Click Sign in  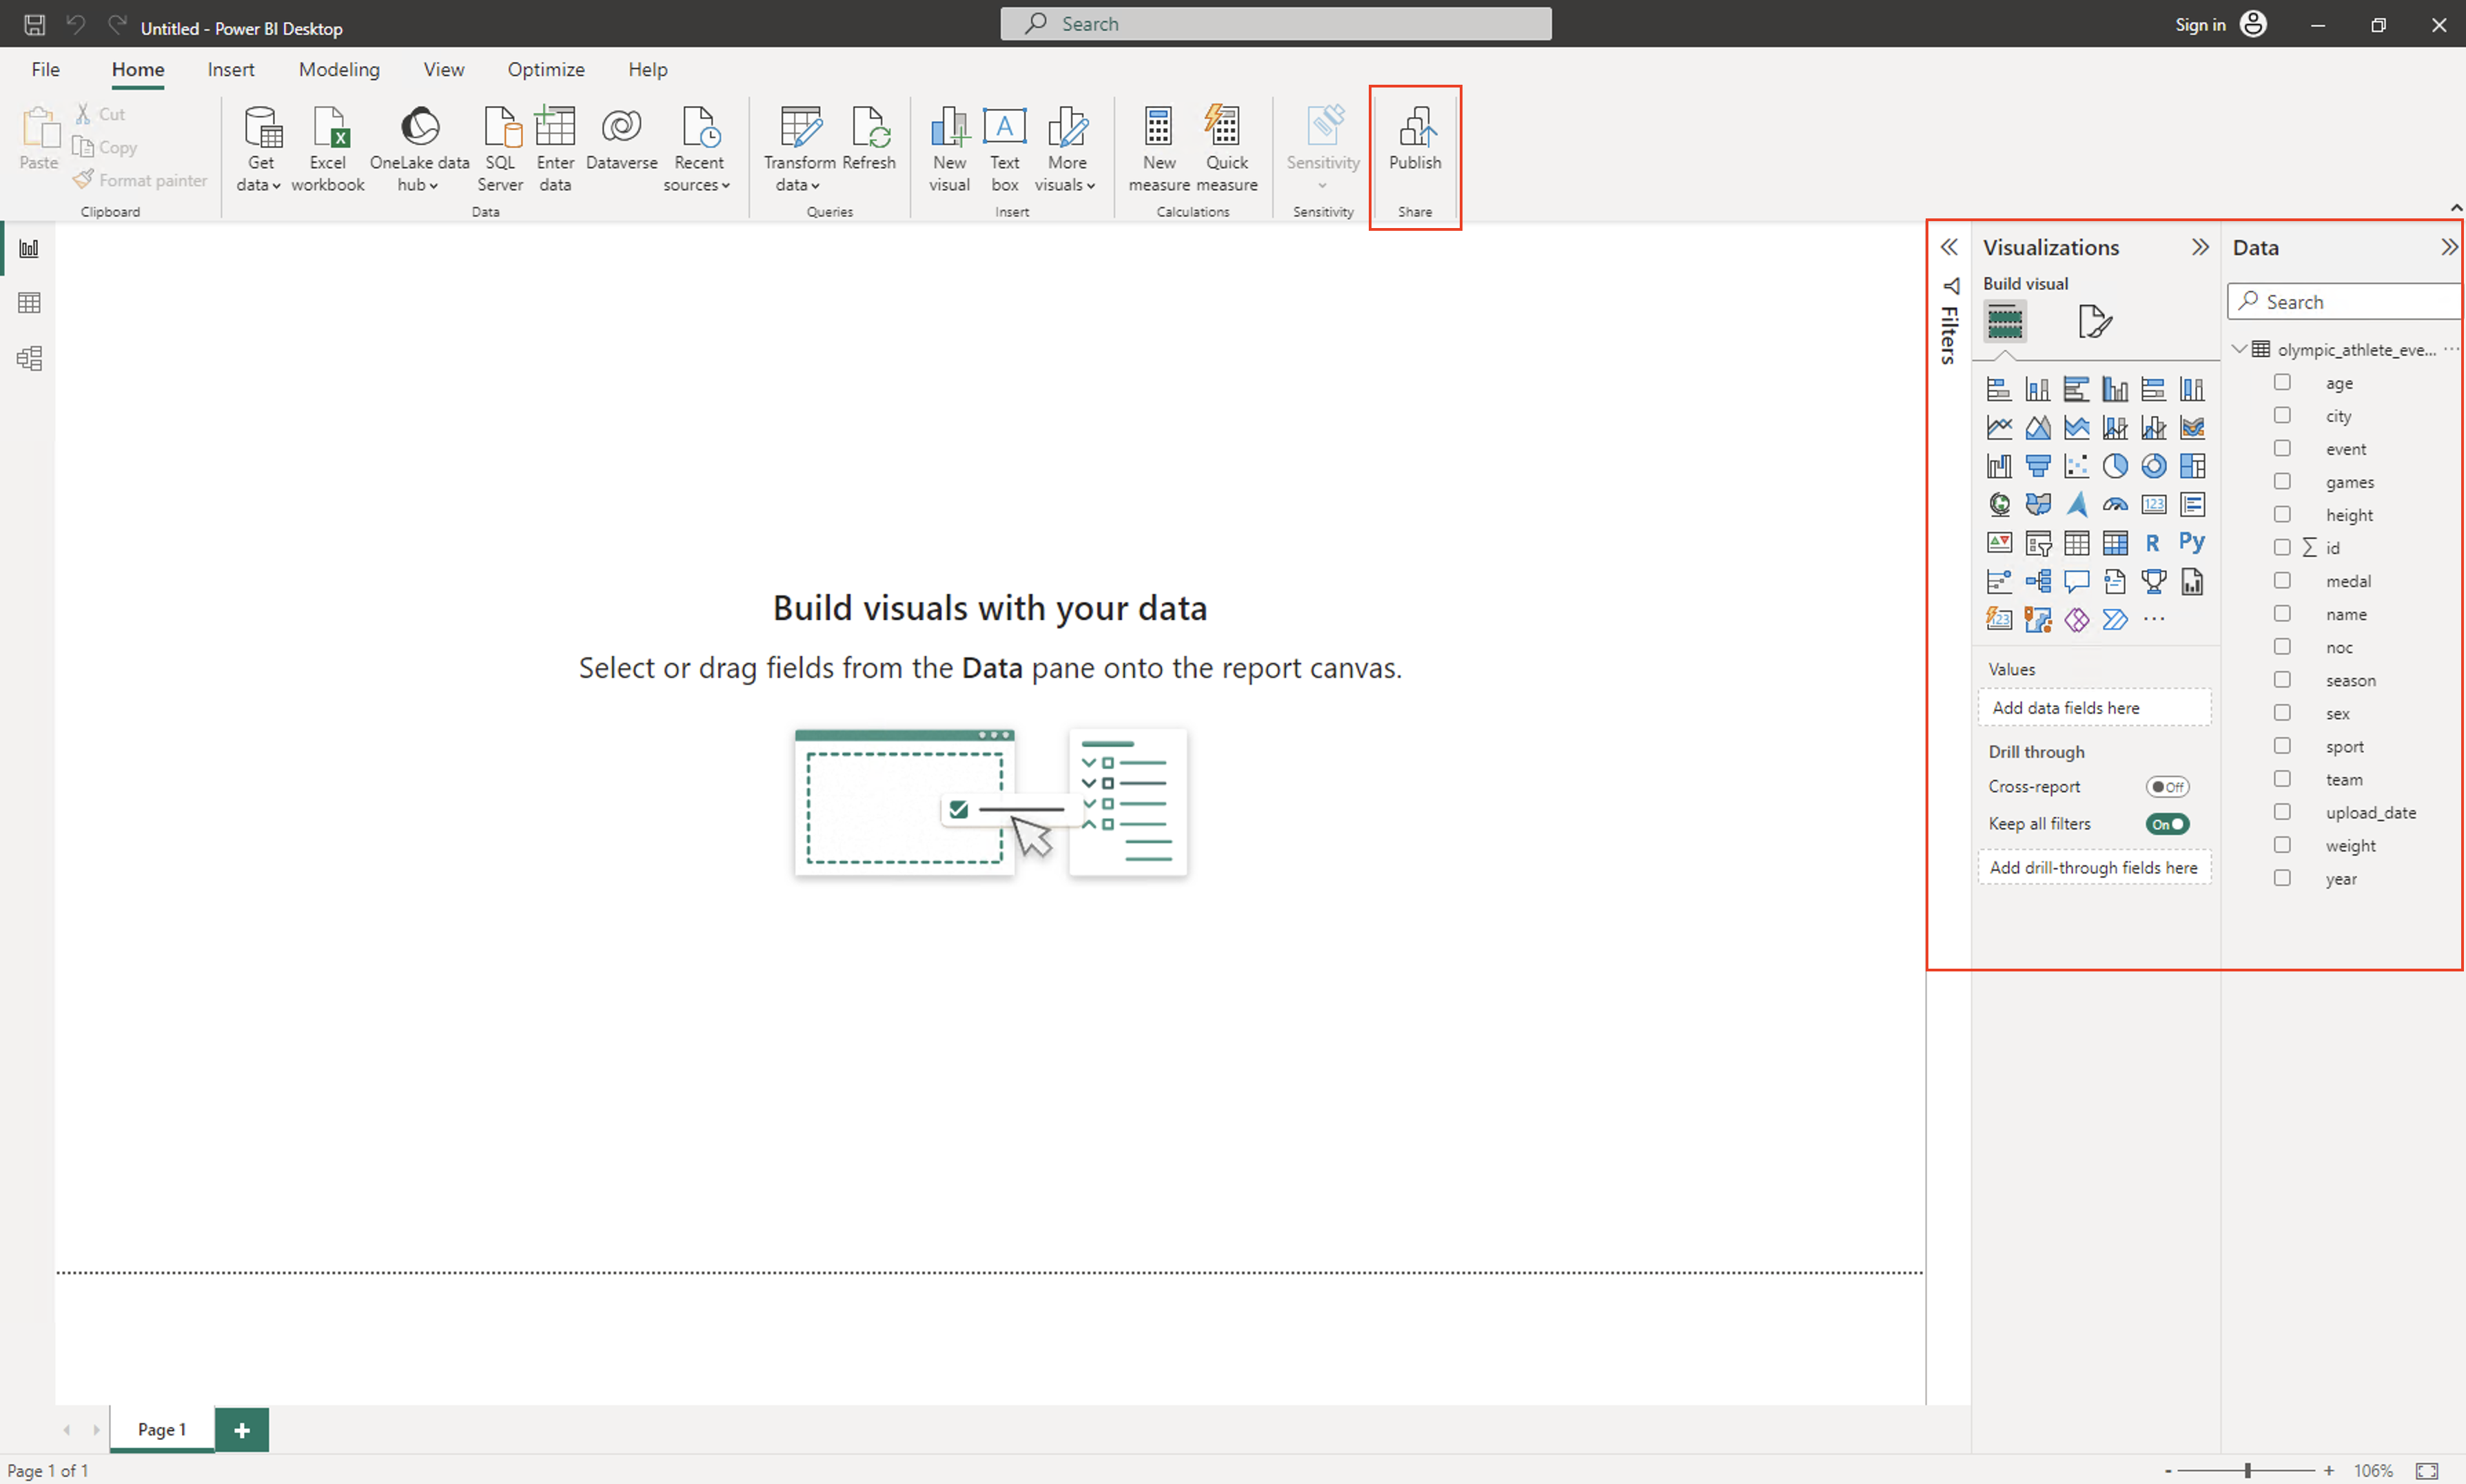(x=2200, y=24)
